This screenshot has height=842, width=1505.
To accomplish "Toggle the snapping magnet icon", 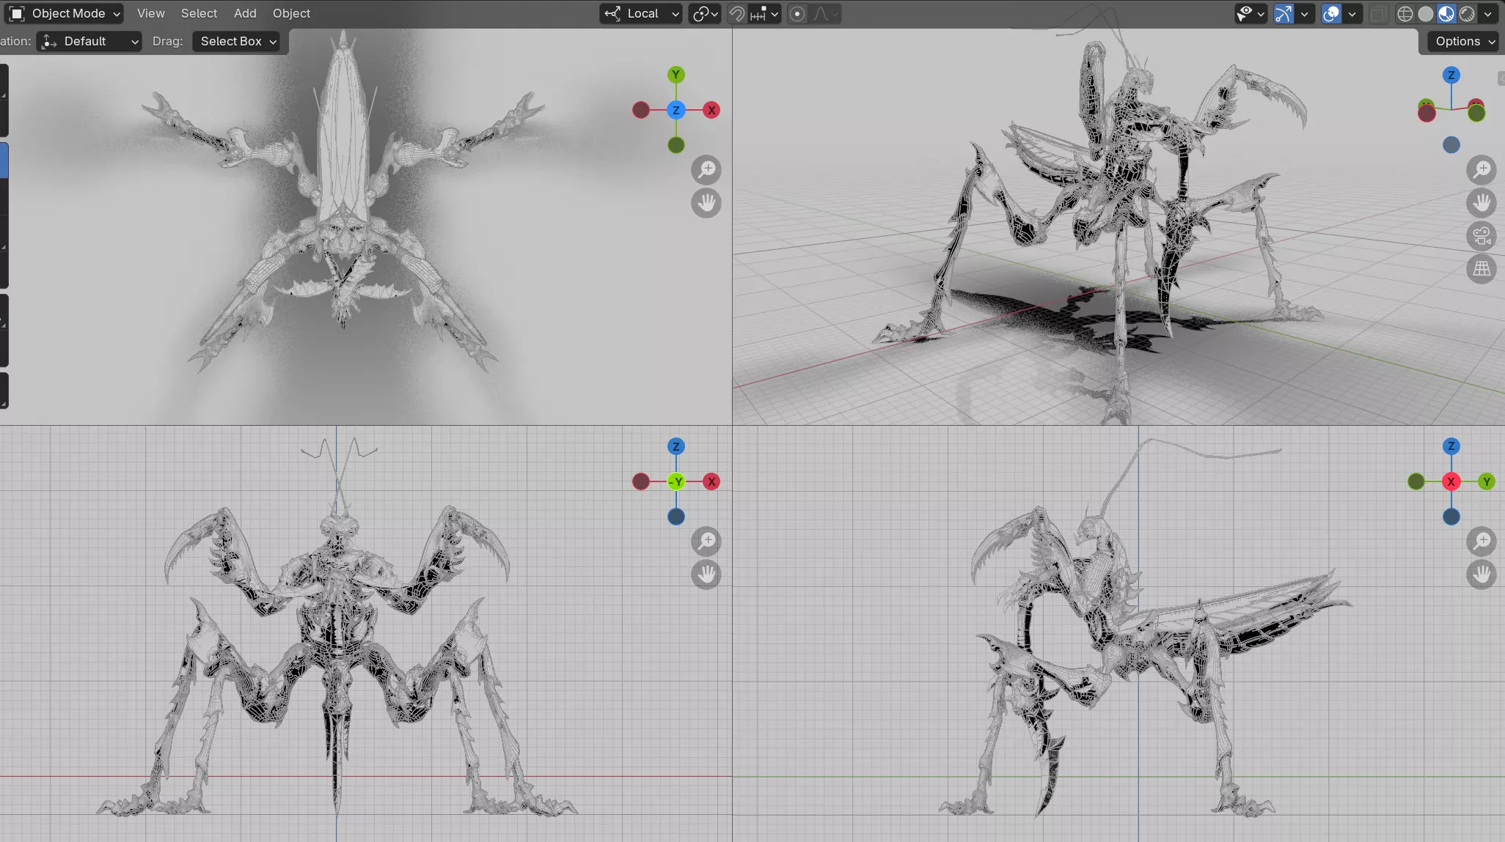I will [x=737, y=13].
